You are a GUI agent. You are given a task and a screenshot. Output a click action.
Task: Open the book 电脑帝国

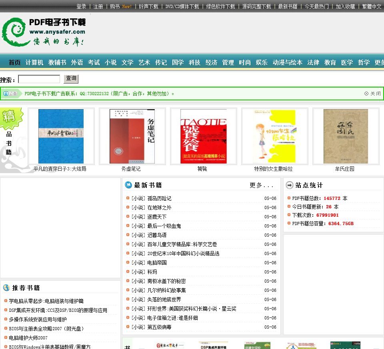157,263
